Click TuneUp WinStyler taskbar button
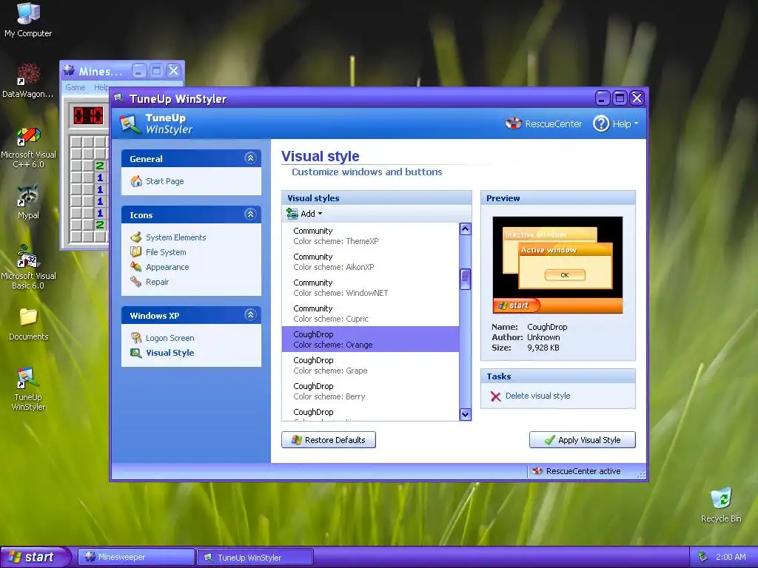Viewport: 758px width, 568px height. tap(255, 557)
